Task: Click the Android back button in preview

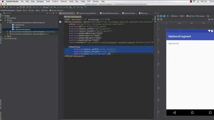Action: click(x=175, y=113)
